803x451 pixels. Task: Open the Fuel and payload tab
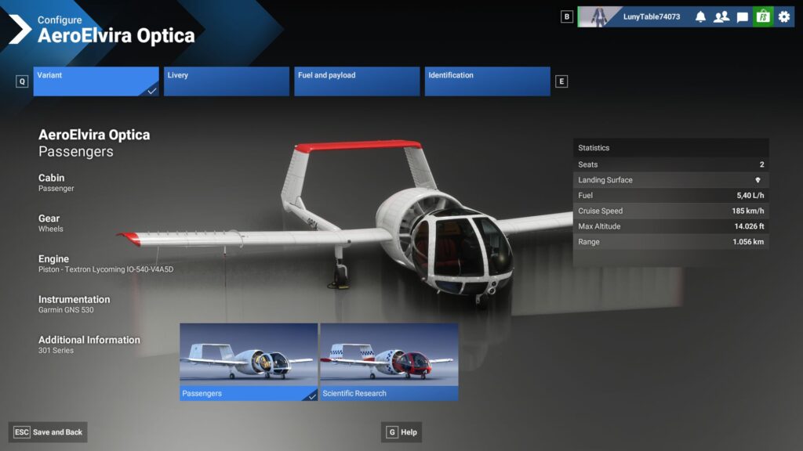(x=357, y=81)
